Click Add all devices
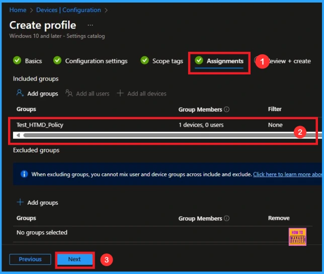 [147, 94]
